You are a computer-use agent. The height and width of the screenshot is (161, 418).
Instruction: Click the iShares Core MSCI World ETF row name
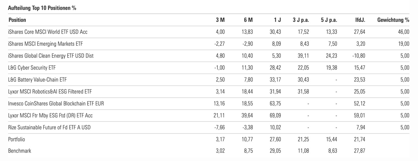[48, 32]
